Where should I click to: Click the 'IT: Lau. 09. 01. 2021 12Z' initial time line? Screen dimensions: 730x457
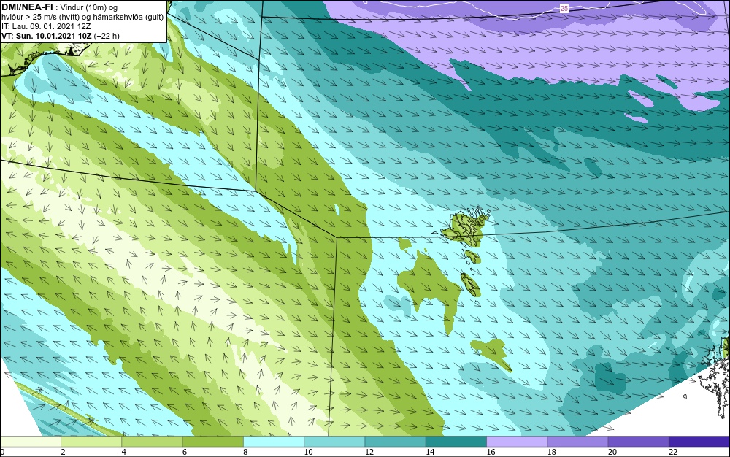[x=46, y=26]
